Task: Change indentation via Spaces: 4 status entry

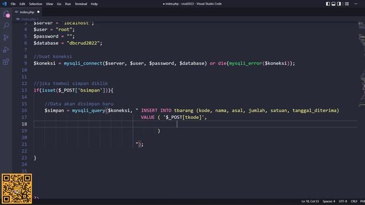Action: coord(328,201)
